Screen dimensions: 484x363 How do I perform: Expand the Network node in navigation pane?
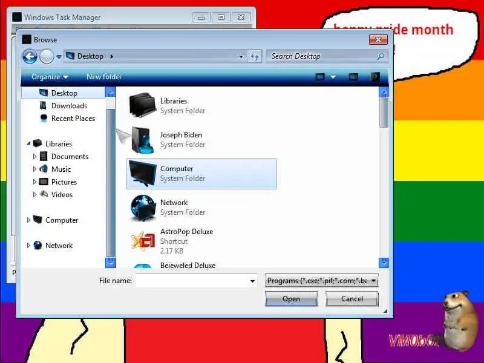click(28, 245)
